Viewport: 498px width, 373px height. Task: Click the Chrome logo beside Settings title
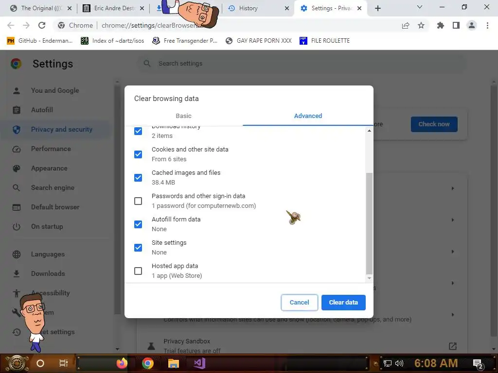tap(16, 64)
